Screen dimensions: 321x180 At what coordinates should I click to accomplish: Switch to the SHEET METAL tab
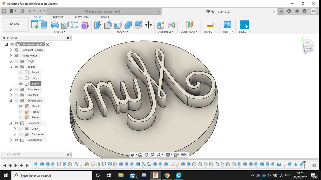click(82, 17)
